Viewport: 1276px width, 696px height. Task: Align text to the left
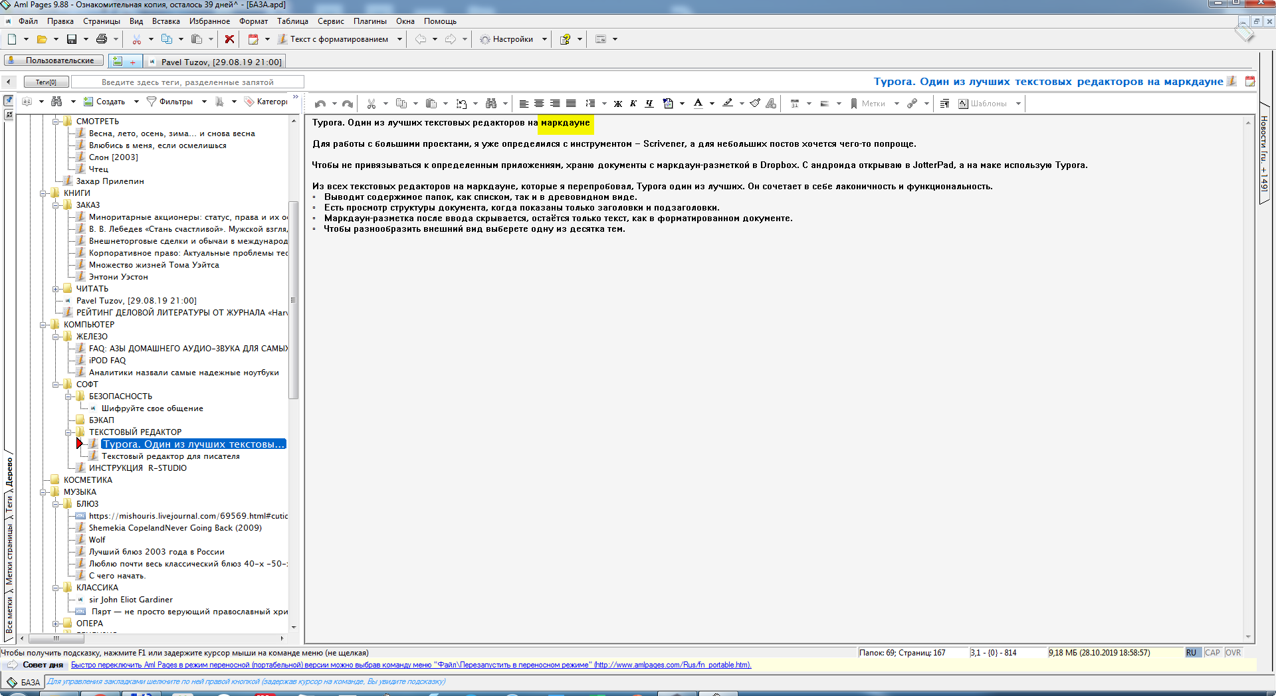pyautogui.click(x=524, y=104)
